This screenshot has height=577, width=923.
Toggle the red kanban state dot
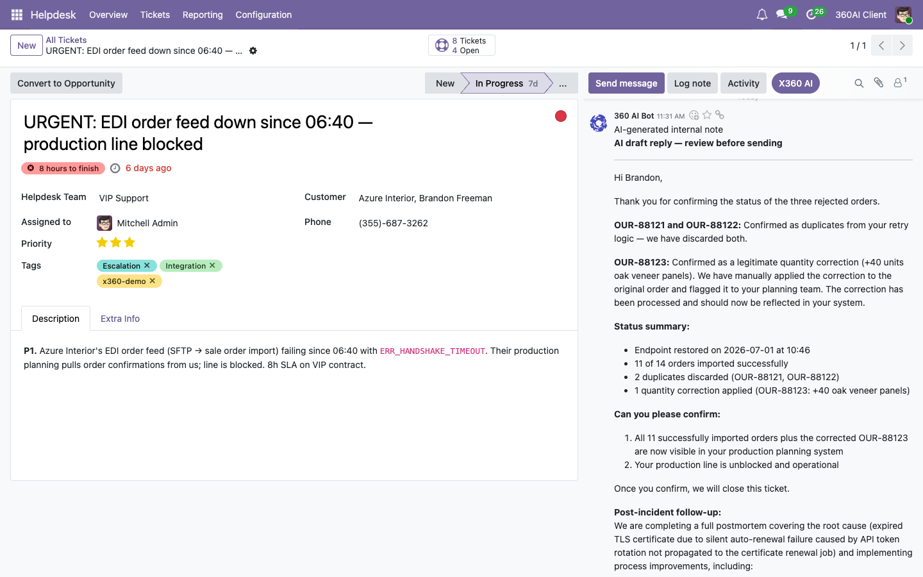click(561, 116)
